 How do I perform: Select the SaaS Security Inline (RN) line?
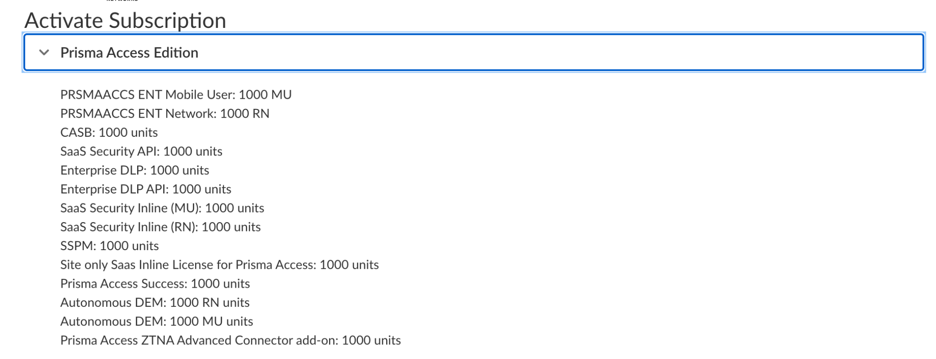click(160, 227)
